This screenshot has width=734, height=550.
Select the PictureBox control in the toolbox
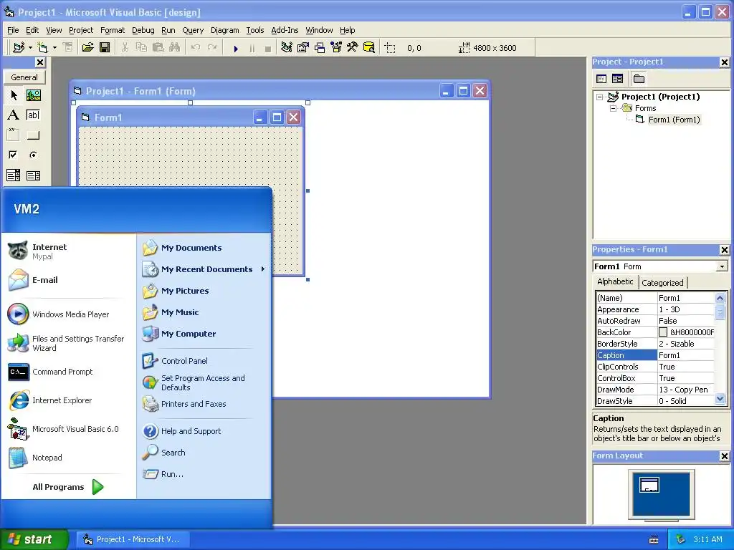click(33, 95)
